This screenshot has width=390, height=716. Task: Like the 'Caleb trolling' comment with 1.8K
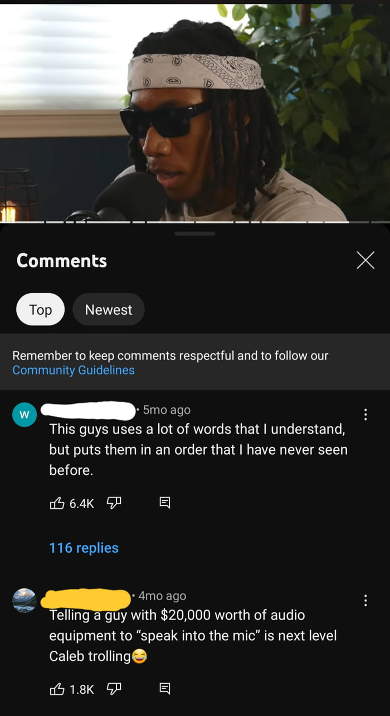click(57, 689)
